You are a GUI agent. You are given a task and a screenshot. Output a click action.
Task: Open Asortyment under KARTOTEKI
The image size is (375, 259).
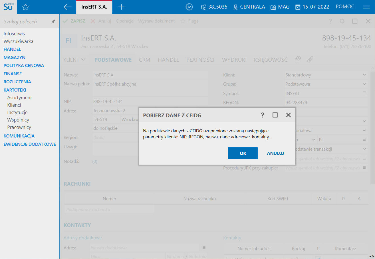point(19,98)
